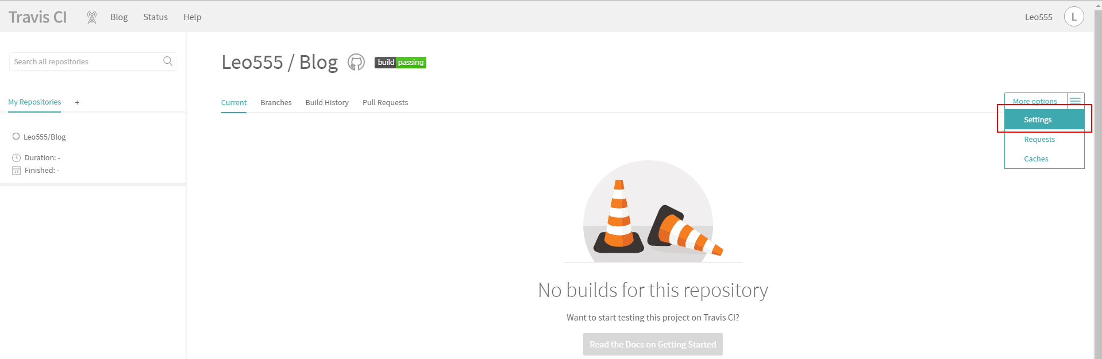Click build status circle for Leo555/Blog

tap(16, 136)
